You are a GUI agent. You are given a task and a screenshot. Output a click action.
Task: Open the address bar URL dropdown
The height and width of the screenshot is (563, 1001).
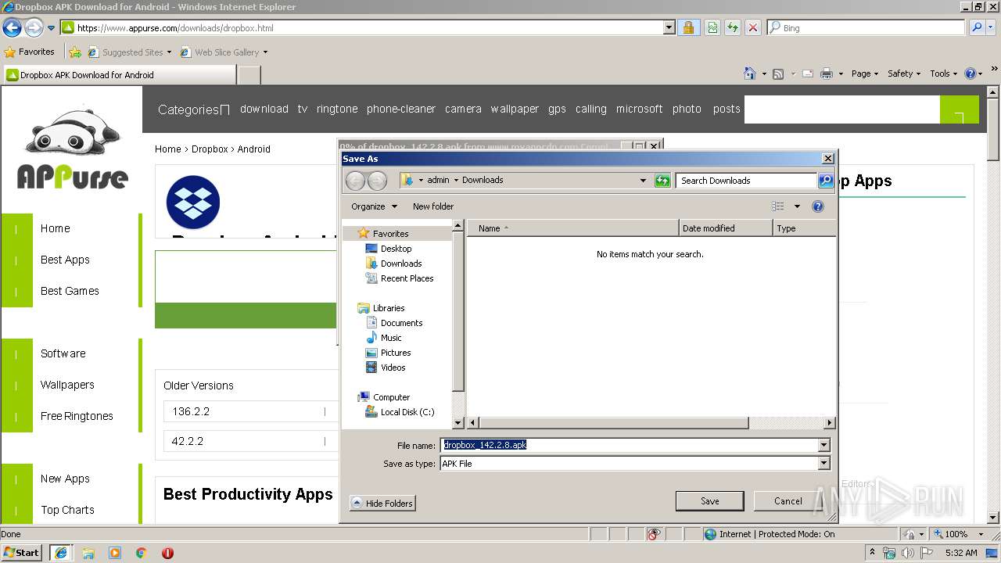[x=669, y=27]
